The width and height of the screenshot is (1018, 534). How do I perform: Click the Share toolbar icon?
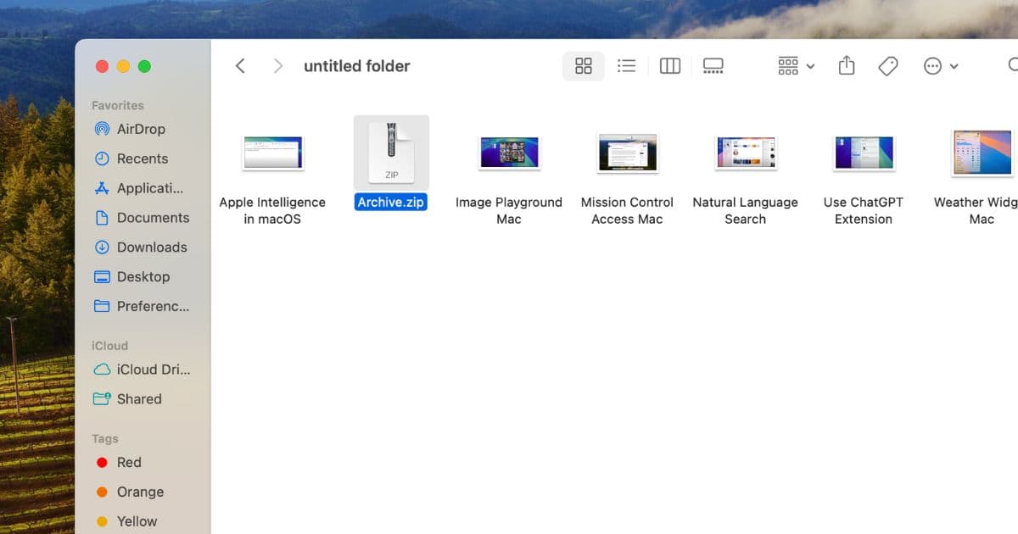pyautogui.click(x=847, y=65)
